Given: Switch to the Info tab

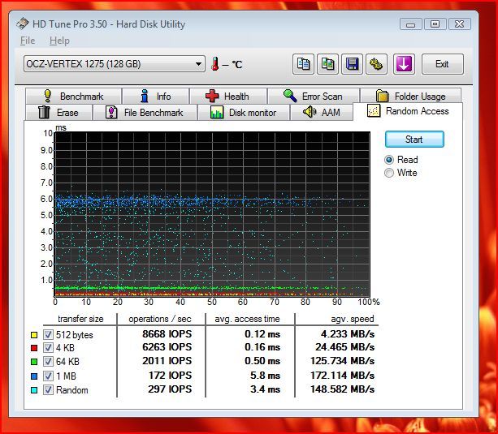Looking at the screenshot, I should (155, 96).
